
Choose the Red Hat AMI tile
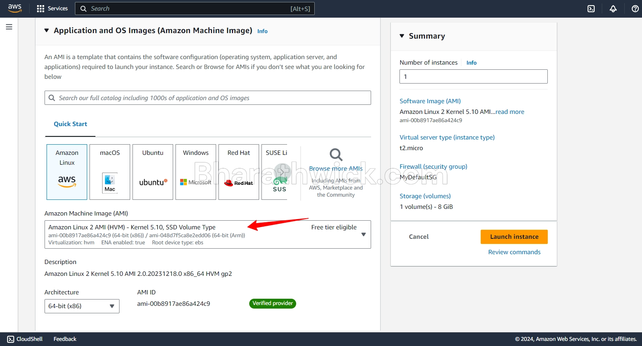(x=239, y=172)
